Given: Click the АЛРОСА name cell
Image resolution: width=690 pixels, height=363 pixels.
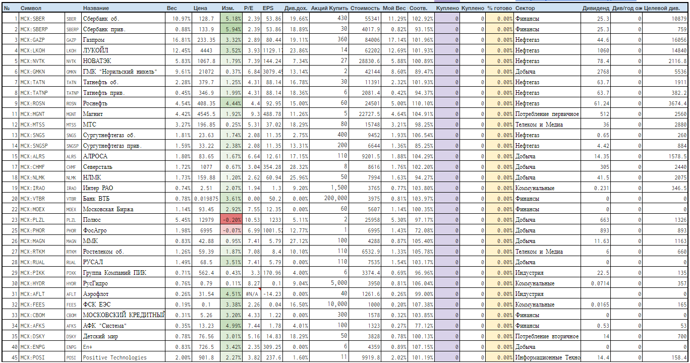Looking at the screenshot, I should (x=123, y=156).
